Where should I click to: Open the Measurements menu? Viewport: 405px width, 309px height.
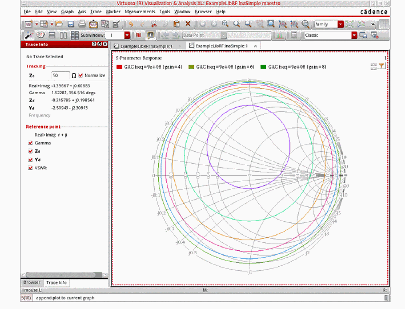pos(140,12)
